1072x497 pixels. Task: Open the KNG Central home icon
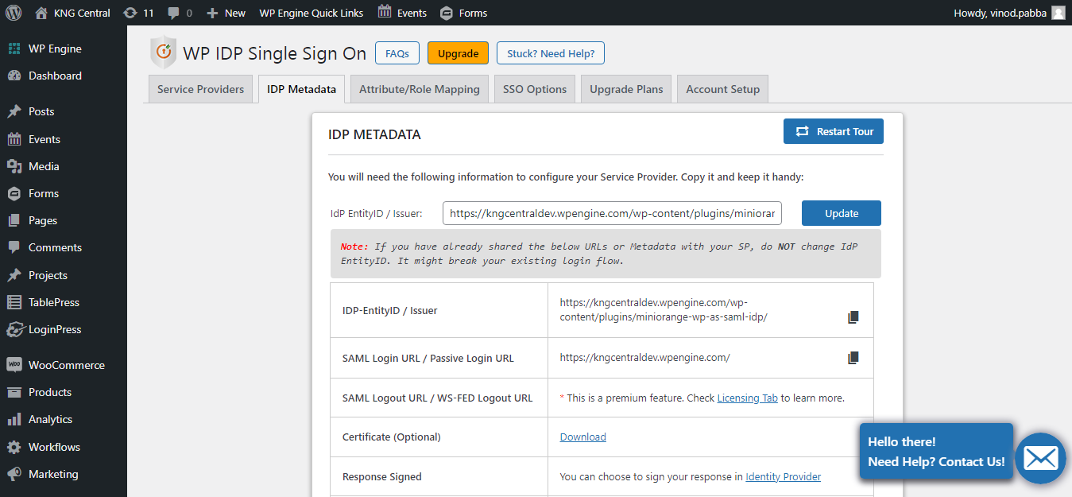(41, 13)
